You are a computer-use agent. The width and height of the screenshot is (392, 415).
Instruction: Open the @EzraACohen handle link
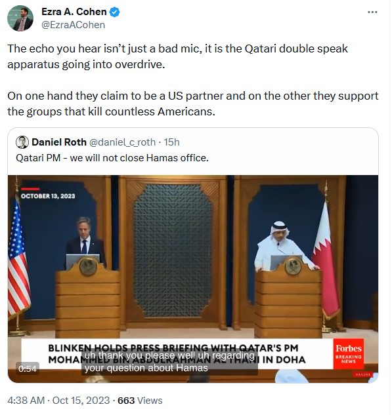click(73, 25)
